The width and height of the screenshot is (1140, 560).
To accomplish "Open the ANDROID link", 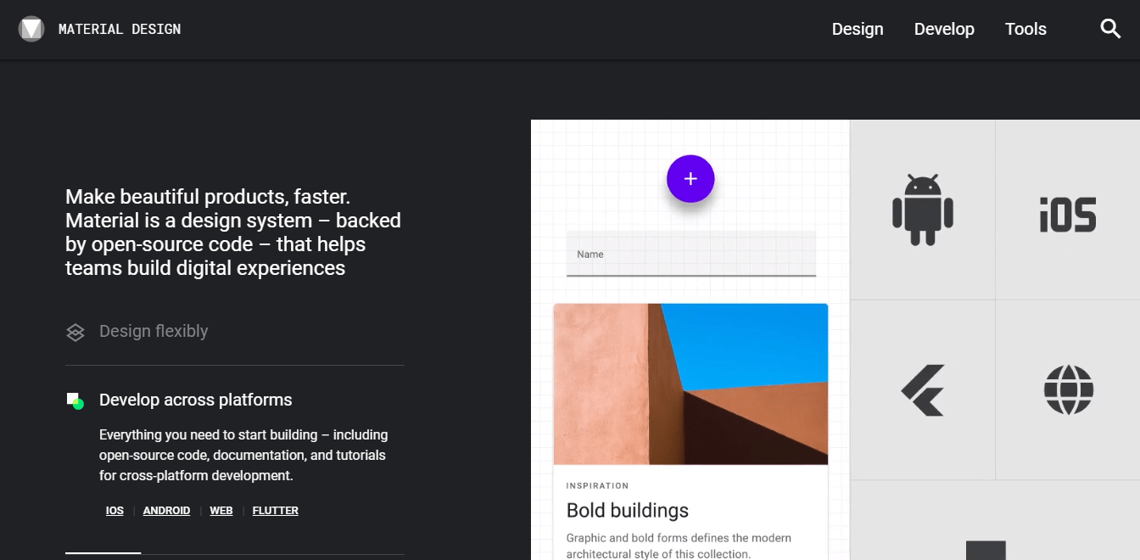I will click(x=166, y=511).
